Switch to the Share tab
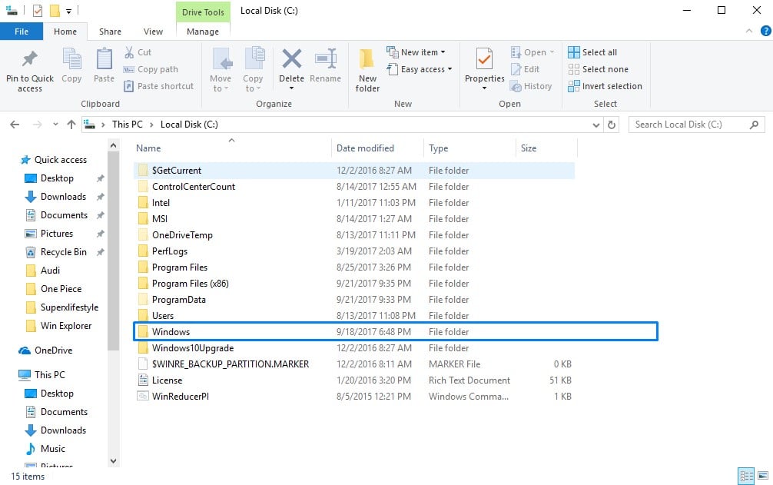The width and height of the screenshot is (773, 485). [x=110, y=32]
